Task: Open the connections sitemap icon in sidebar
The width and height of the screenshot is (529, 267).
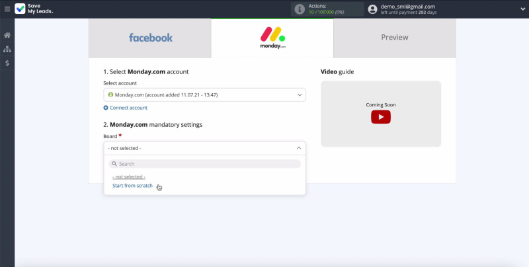Action: 7,49
